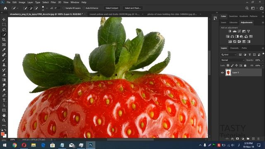Add Curves adjustment
Screen dimensions: 265x149
(x=239, y=31)
